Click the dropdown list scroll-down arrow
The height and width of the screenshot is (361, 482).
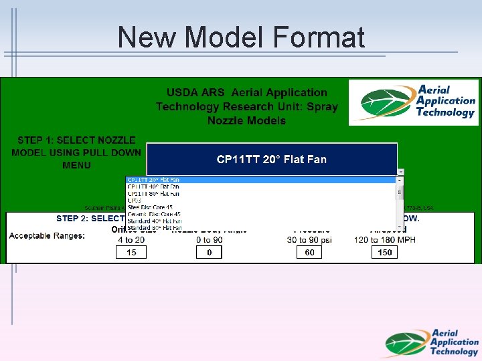[x=400, y=227]
